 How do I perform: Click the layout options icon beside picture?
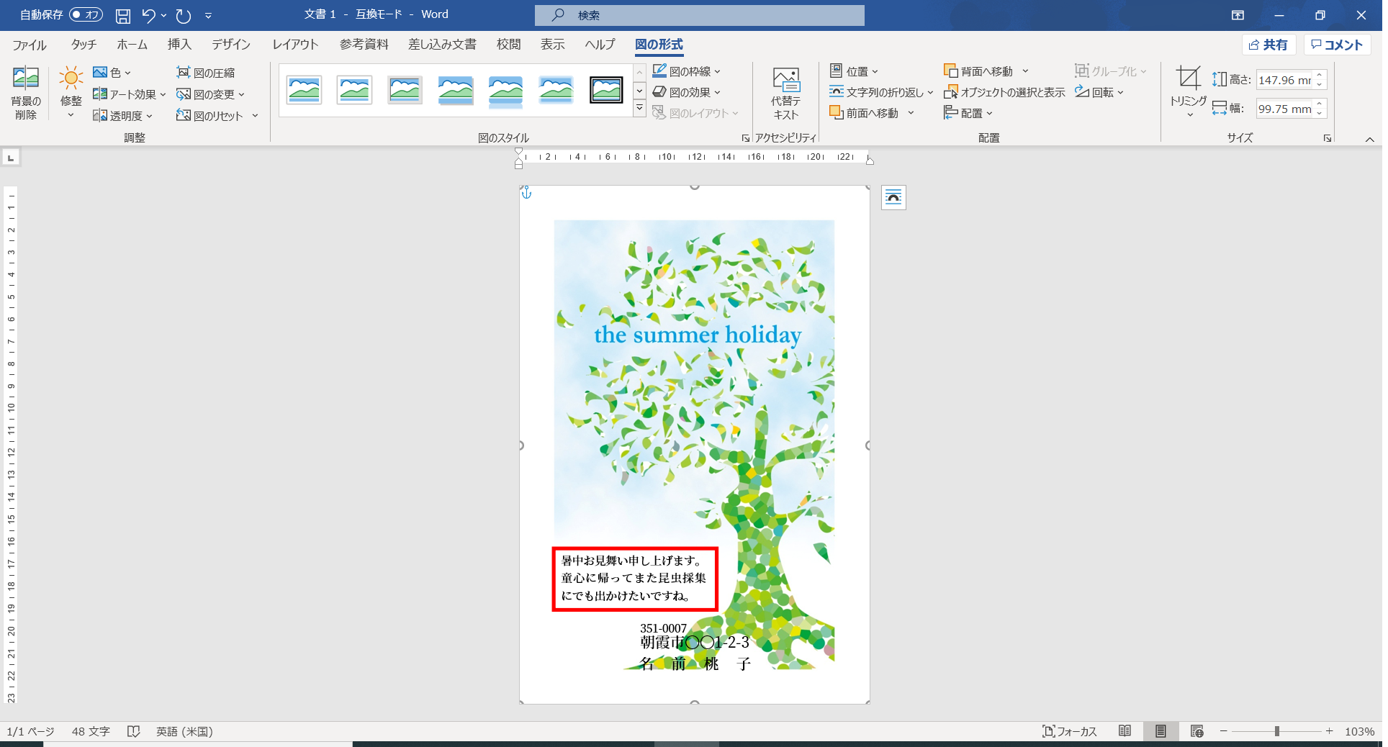[893, 197]
